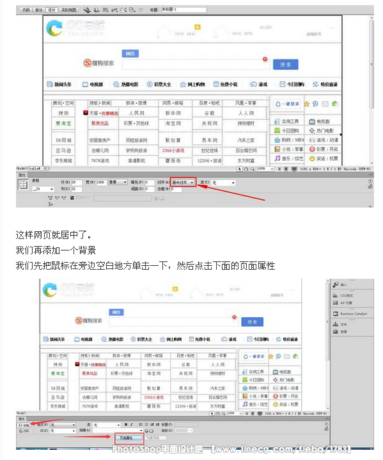Select CSS mode in bottom properties panel
Screen dimensions: 383x460
[x=24, y=431]
